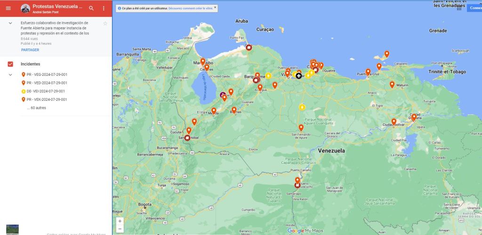Collapse the Incidentes layer item list

tap(10, 75)
